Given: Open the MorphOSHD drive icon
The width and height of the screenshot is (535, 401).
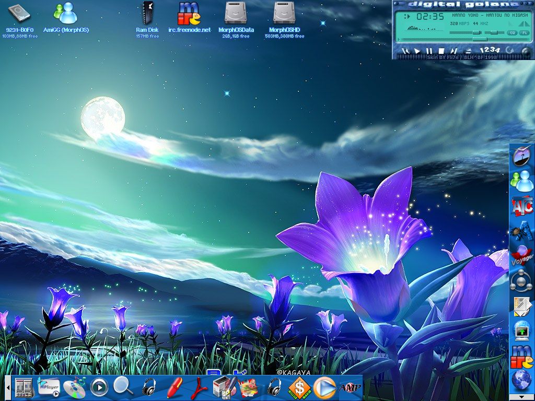Looking at the screenshot, I should click(x=284, y=13).
